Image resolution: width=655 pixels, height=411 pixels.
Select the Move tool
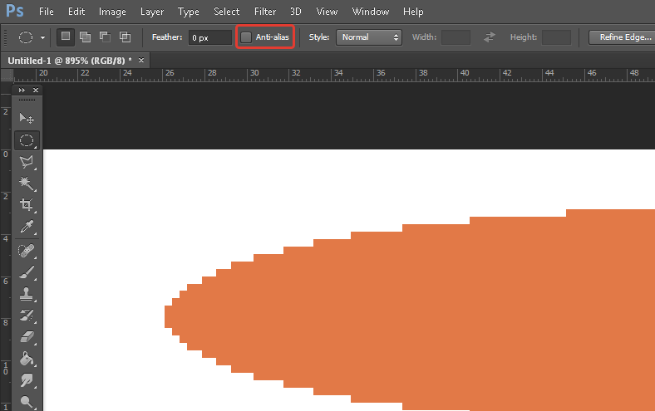(27, 119)
